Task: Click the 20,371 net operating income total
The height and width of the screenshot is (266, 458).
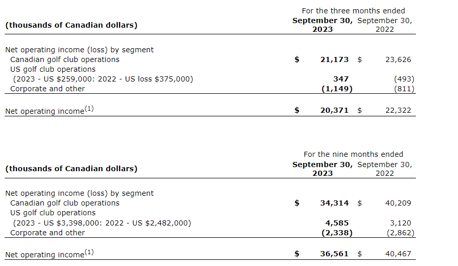Action: [334, 110]
